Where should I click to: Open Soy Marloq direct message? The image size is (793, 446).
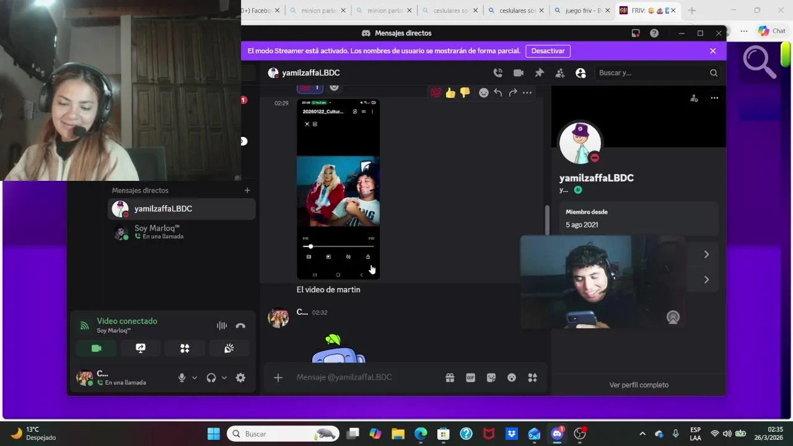click(182, 232)
